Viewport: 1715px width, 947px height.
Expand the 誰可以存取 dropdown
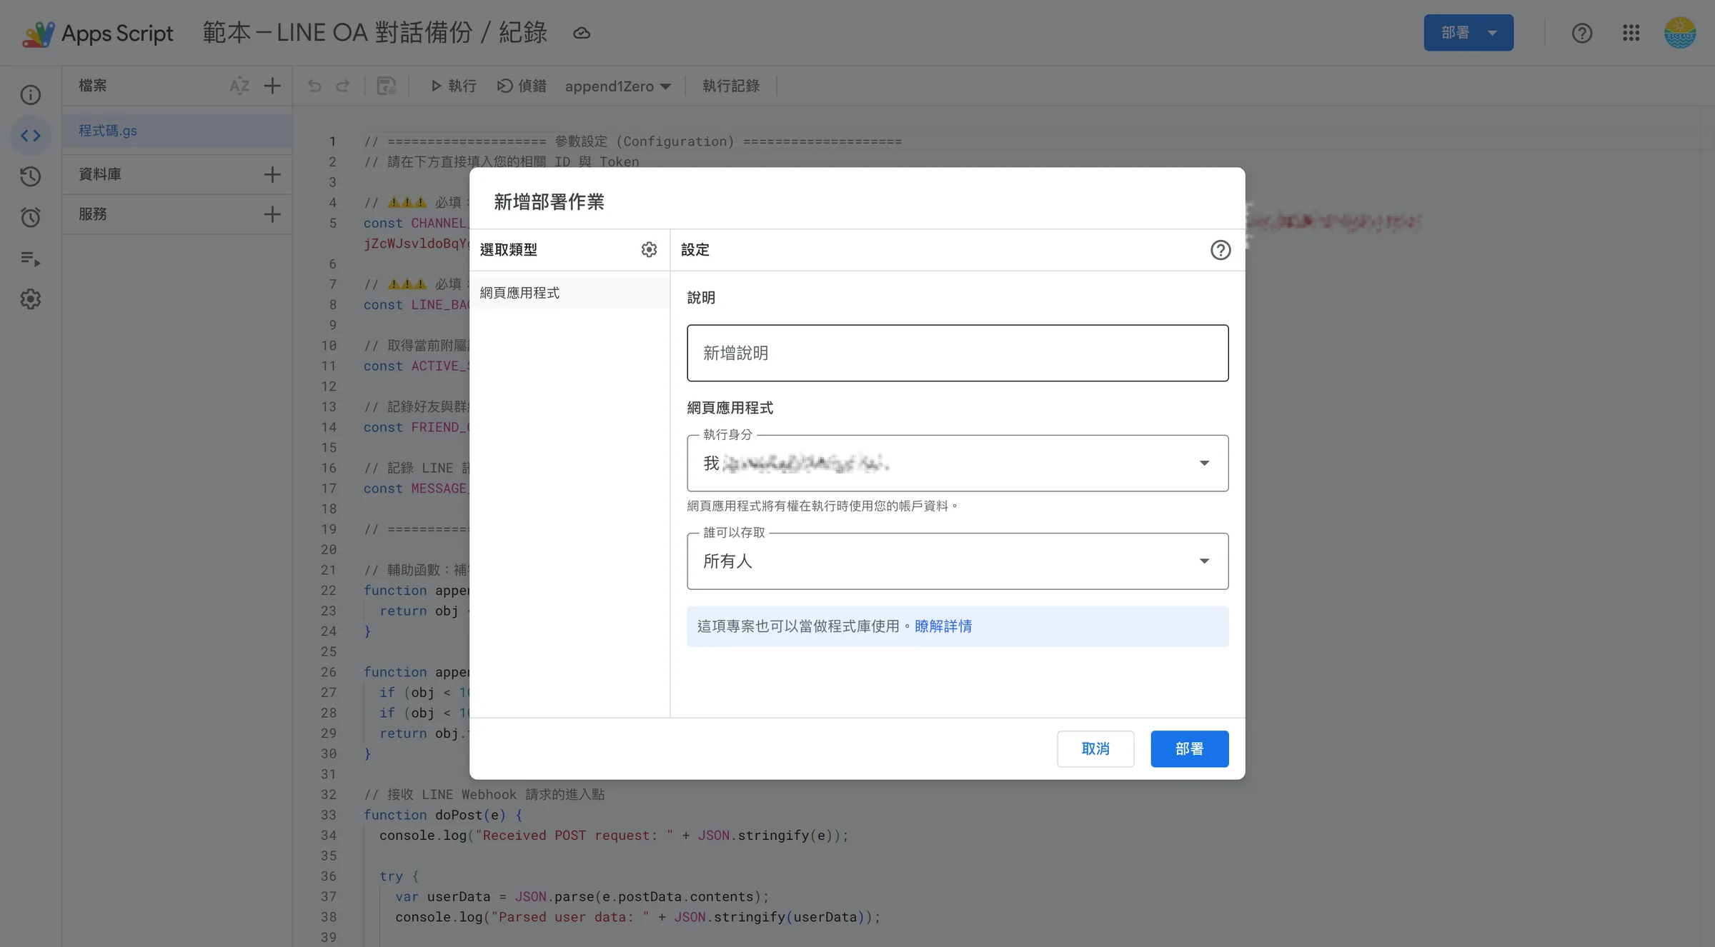pos(958,561)
